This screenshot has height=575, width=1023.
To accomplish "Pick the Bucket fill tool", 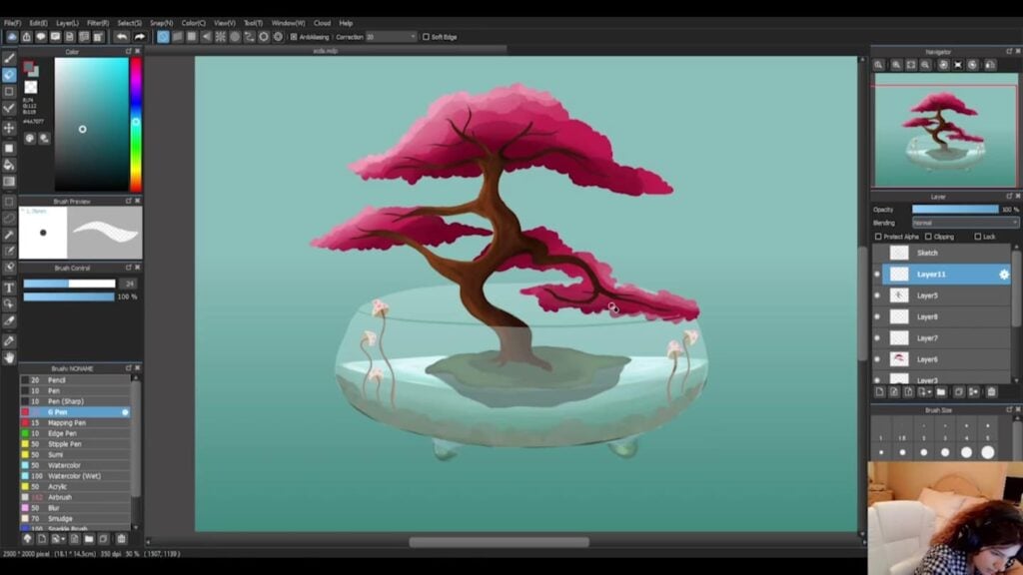I will 9,165.
